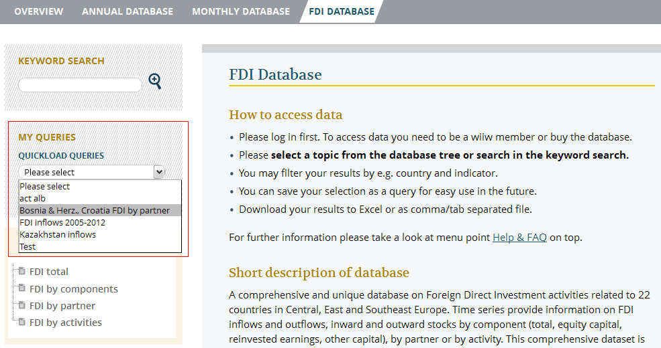Select 'act alb' saved query

pos(32,199)
